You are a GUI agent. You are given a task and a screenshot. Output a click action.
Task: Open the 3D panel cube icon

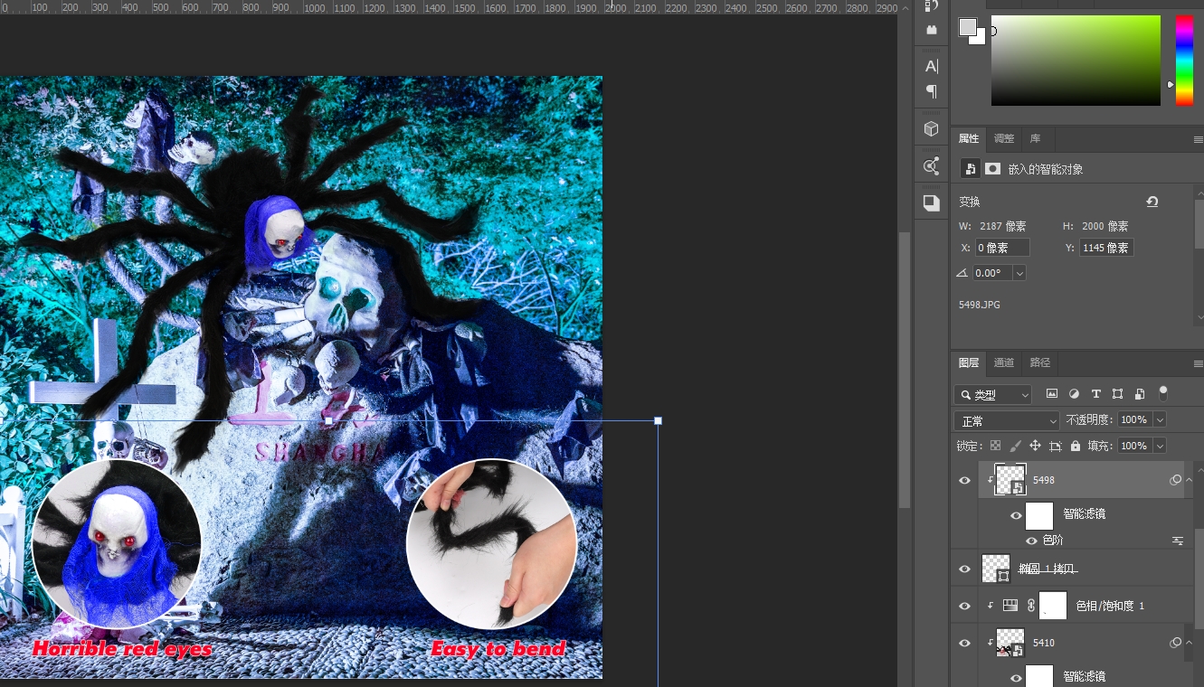(x=931, y=129)
